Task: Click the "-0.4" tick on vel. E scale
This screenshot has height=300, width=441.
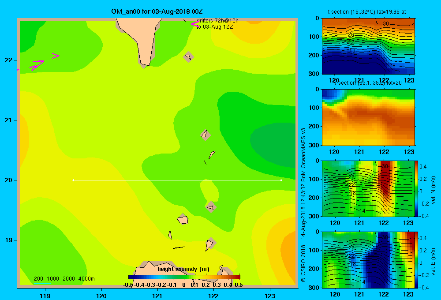Action: pos(424,287)
